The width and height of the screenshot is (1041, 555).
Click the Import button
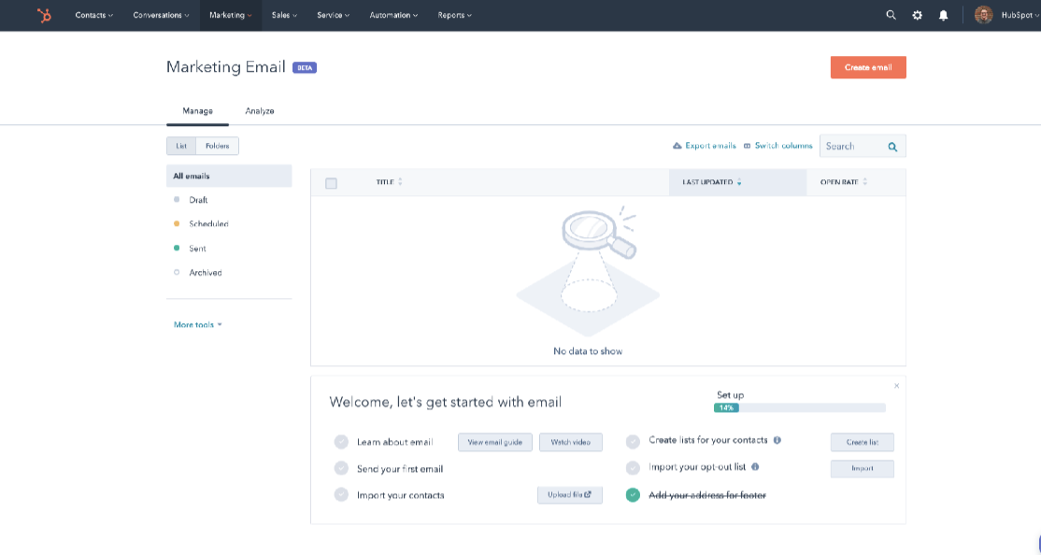point(863,469)
